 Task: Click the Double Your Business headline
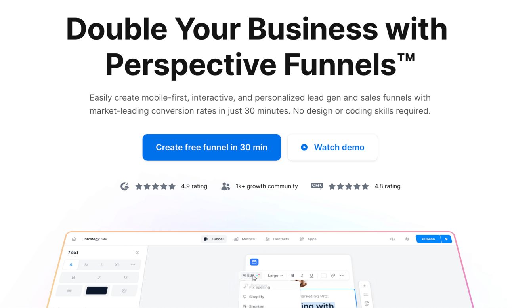pyautogui.click(x=256, y=46)
